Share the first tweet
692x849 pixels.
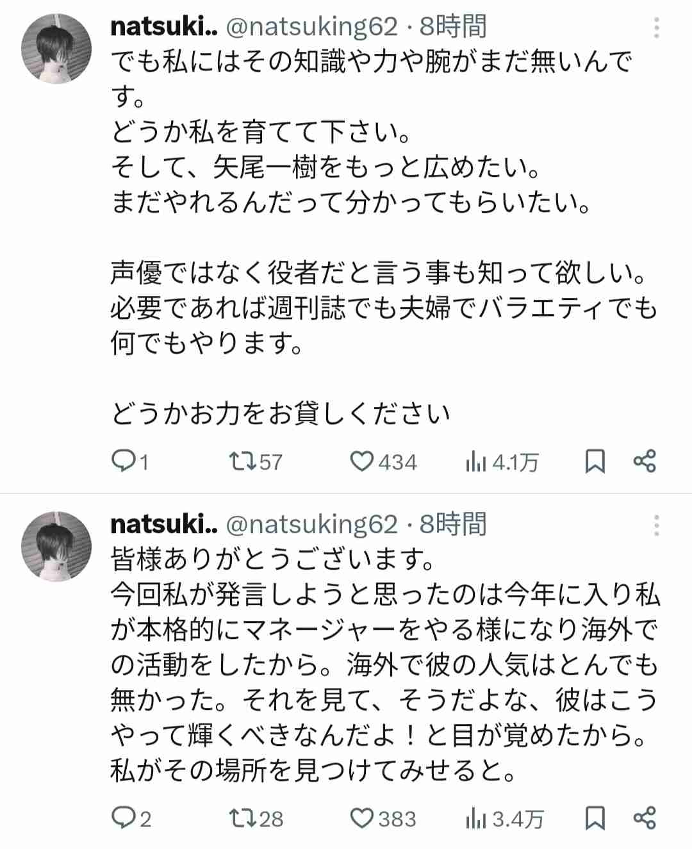(644, 461)
